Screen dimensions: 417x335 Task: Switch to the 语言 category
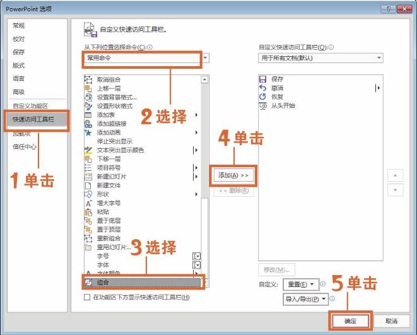pyautogui.click(x=19, y=78)
